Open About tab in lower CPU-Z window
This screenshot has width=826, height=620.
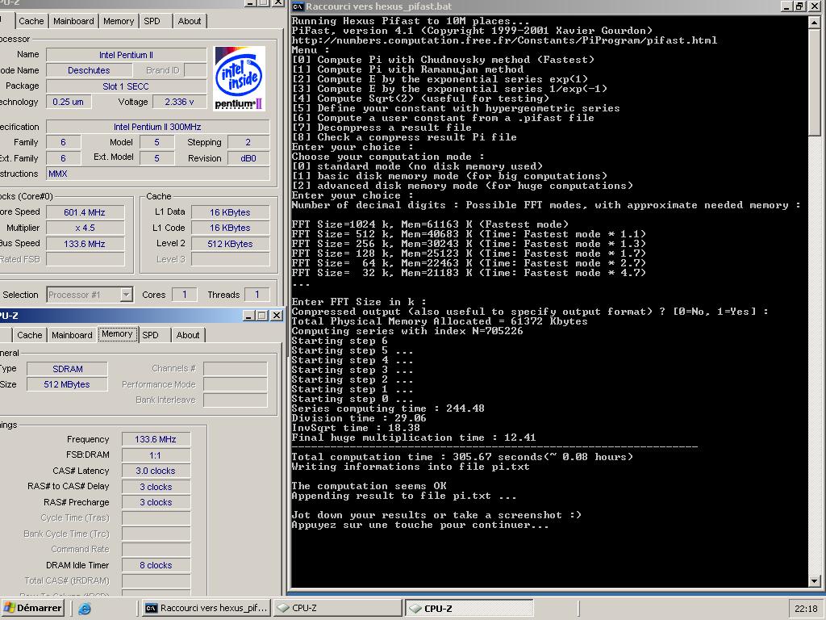click(x=187, y=335)
